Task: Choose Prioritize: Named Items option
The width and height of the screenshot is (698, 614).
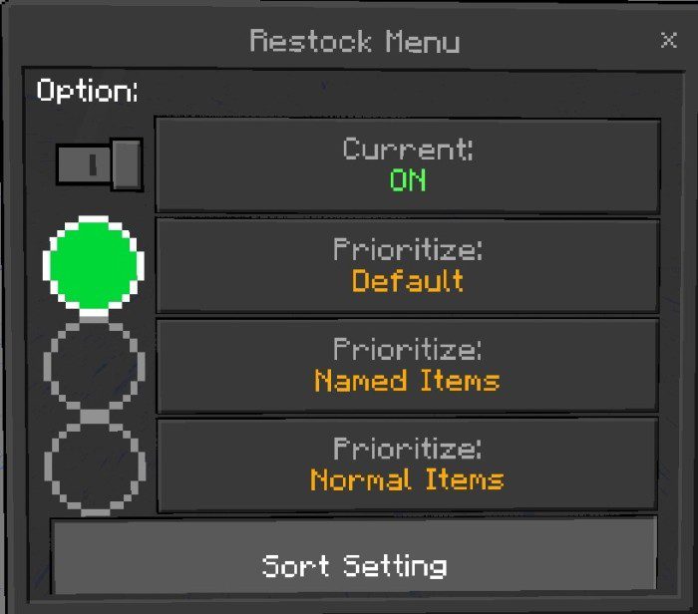Action: pyautogui.click(x=407, y=366)
